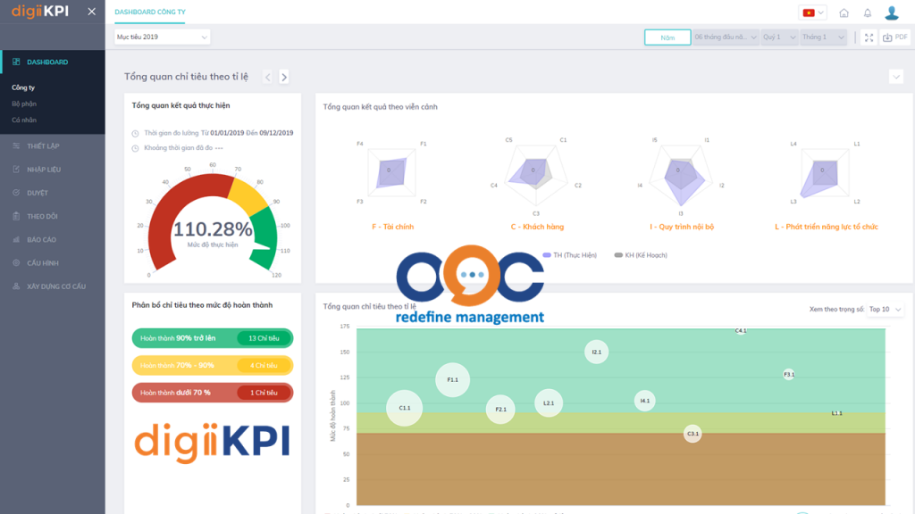Click the THEO DÕI sidebar icon
Viewport: 915px width, 514px height.
tap(16, 216)
